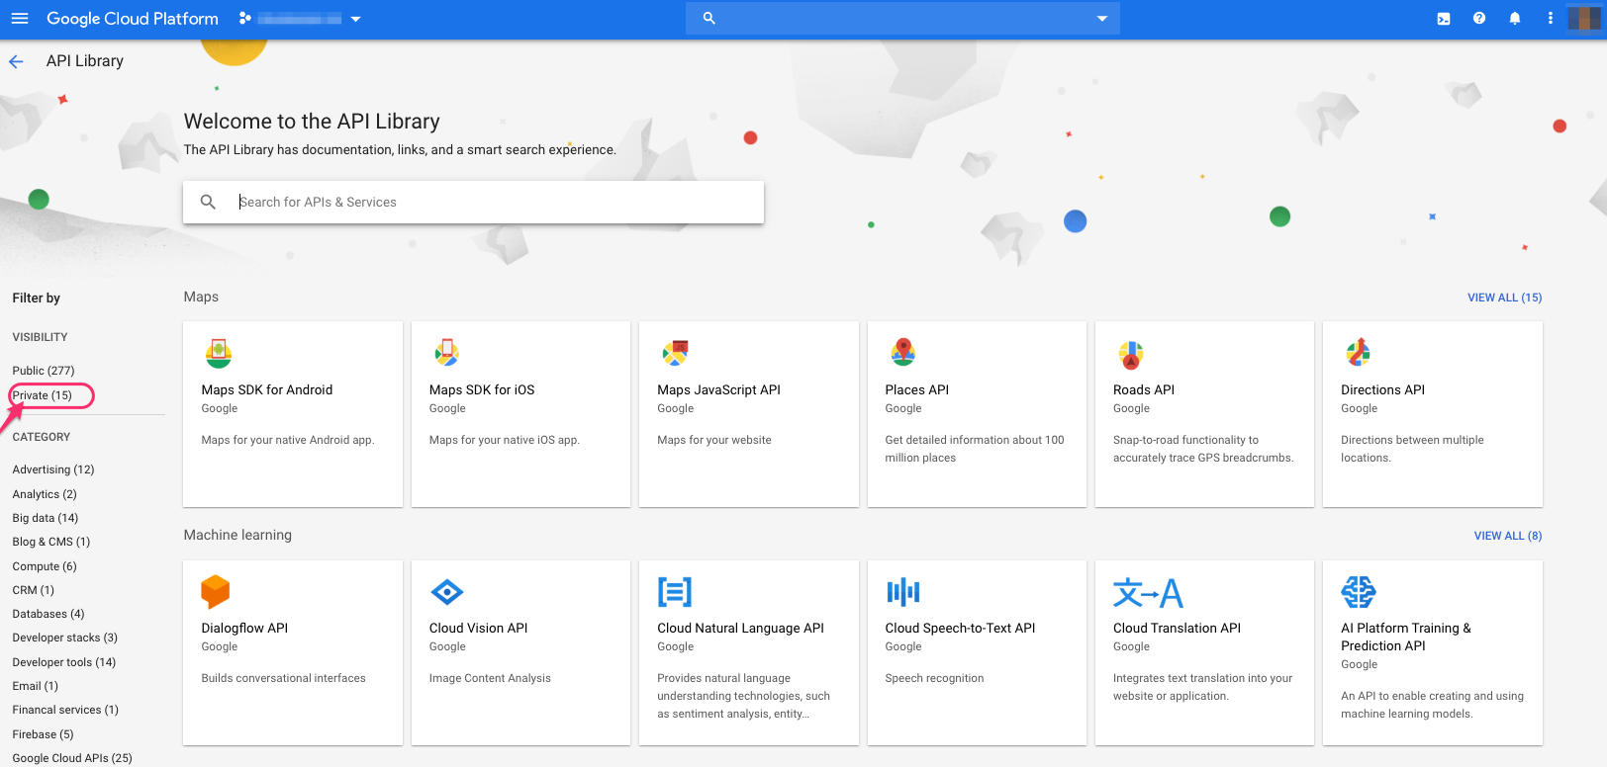Click Google Cloud Platform logo text

(133, 19)
